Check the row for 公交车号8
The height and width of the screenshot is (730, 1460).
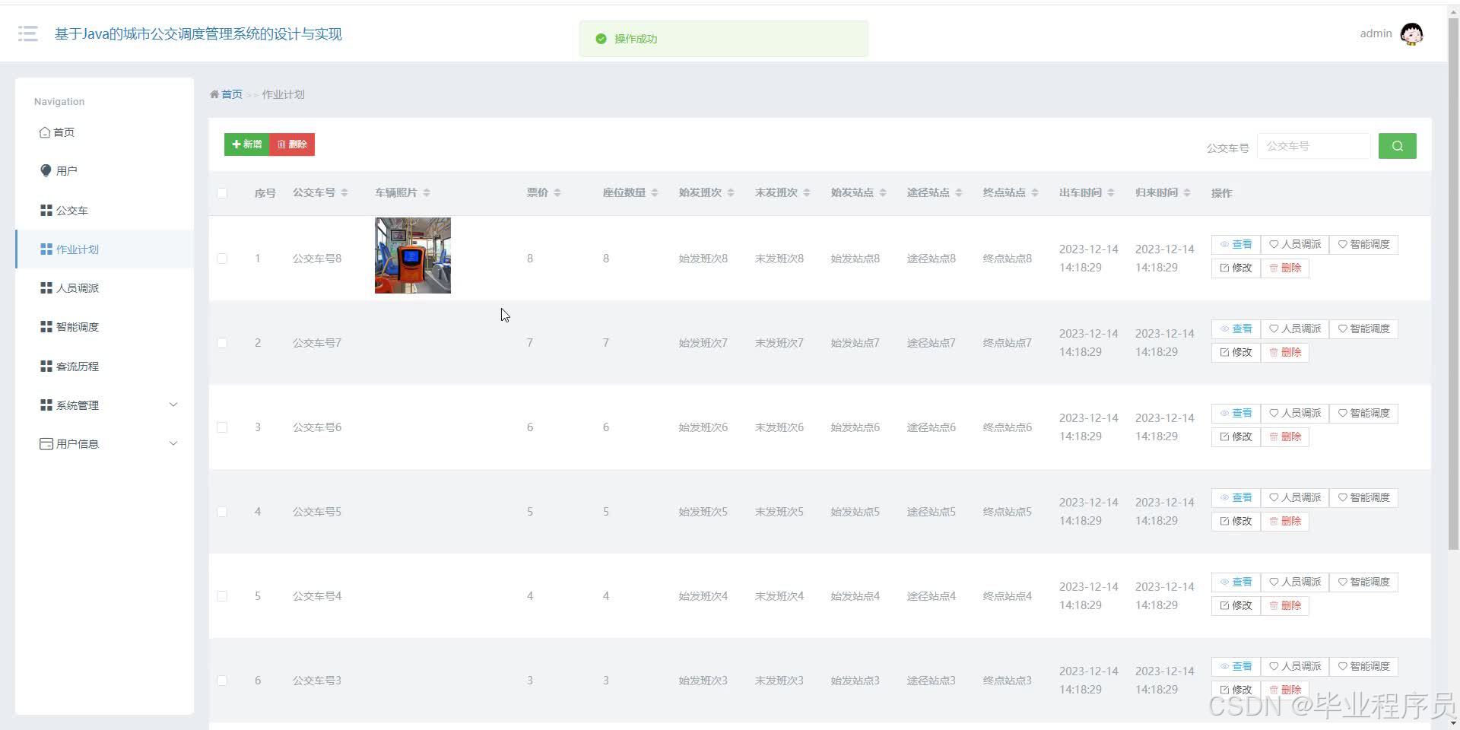pyautogui.click(x=222, y=259)
